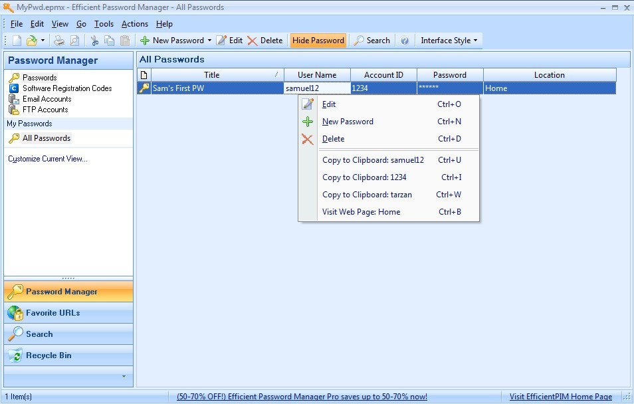
Task: Sort by the Location column header
Action: pos(550,75)
